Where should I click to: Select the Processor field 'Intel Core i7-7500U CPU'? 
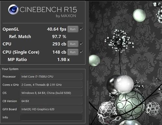pyautogui.click(x=52, y=76)
